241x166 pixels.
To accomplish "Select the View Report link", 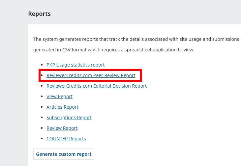I will click(59, 97).
